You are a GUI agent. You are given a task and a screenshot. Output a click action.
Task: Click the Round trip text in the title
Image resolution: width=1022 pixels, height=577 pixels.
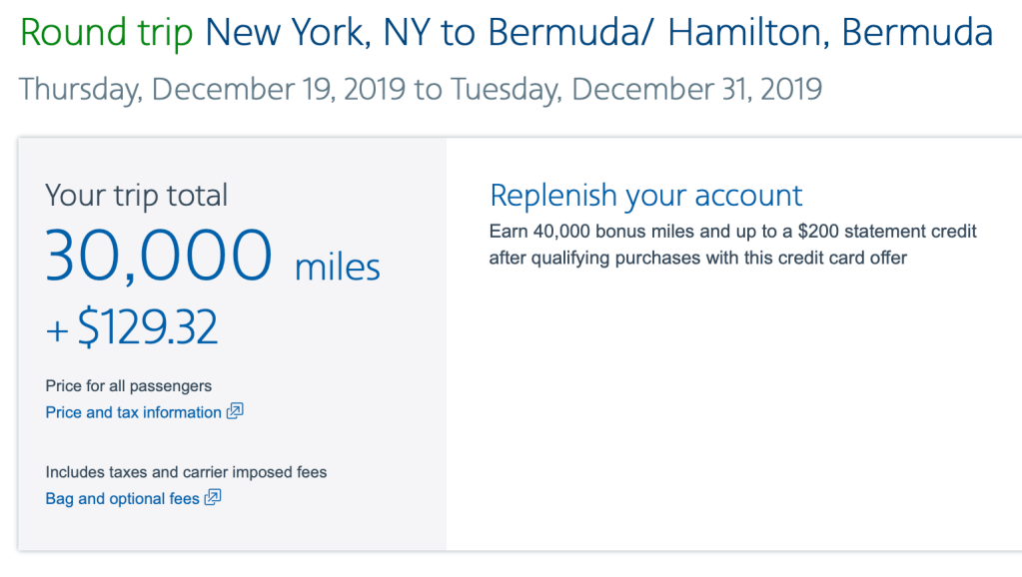(x=108, y=34)
